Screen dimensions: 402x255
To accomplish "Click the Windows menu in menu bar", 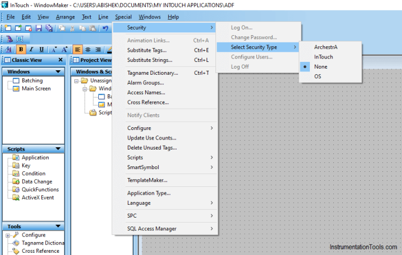I will pos(150,17).
